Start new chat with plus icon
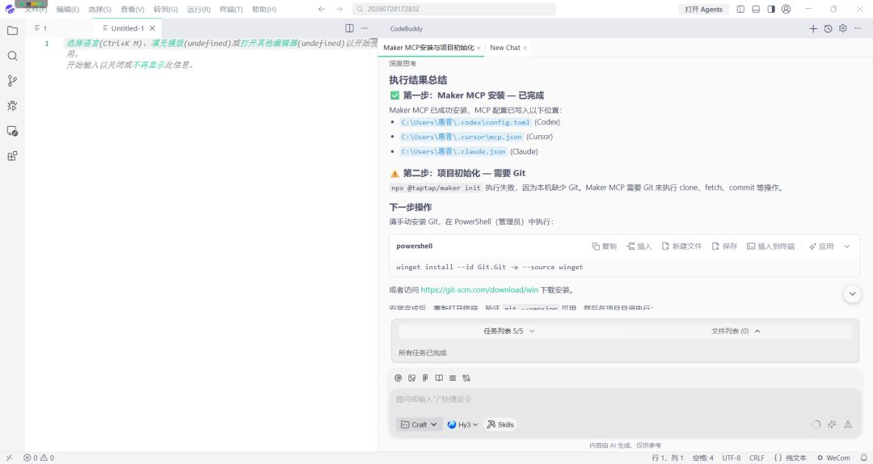This screenshot has width=873, height=464. pyautogui.click(x=813, y=28)
